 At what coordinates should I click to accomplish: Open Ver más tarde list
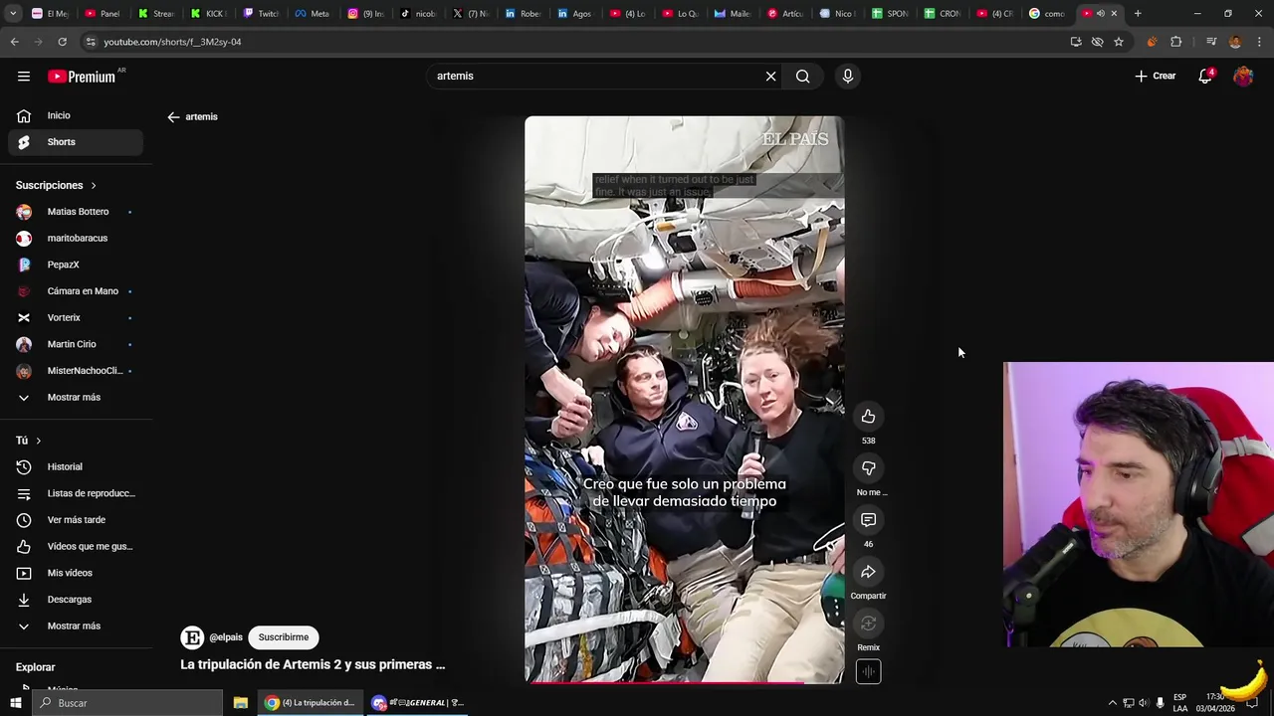point(76,519)
